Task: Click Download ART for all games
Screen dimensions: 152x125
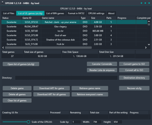Action: 51,94
